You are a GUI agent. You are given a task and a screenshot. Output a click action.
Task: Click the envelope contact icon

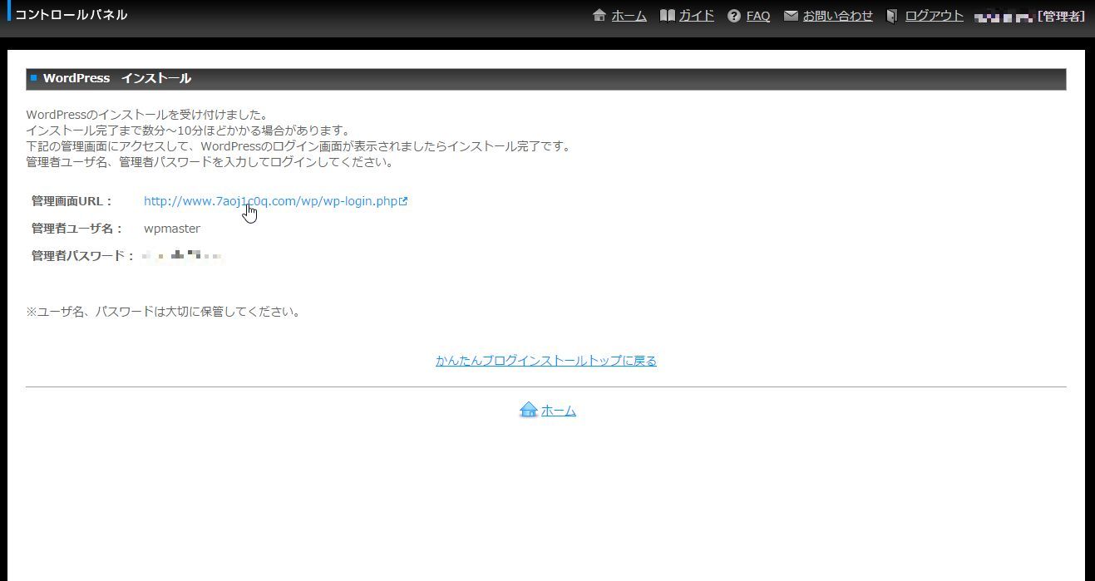click(791, 16)
